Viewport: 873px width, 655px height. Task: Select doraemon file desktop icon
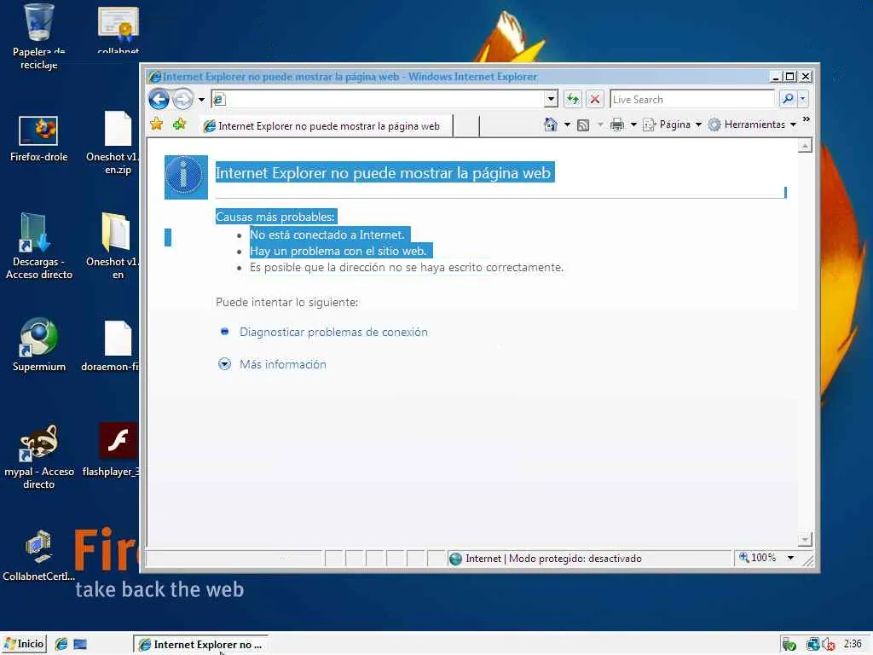[x=112, y=346]
